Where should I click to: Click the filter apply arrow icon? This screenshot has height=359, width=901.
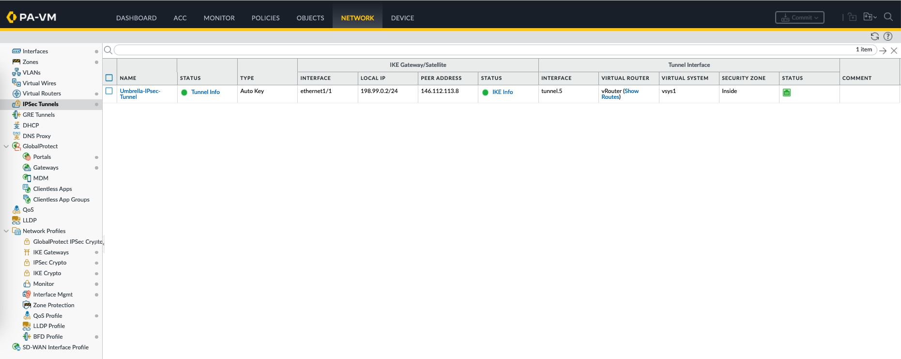click(883, 50)
